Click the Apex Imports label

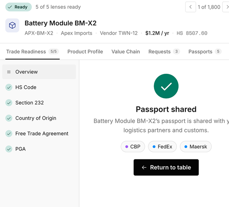(x=77, y=33)
